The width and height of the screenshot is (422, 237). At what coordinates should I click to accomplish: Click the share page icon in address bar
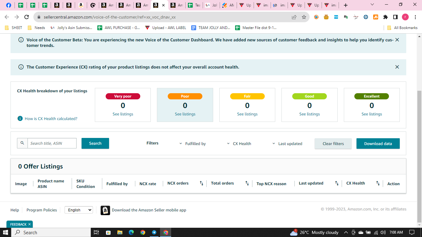(294, 17)
